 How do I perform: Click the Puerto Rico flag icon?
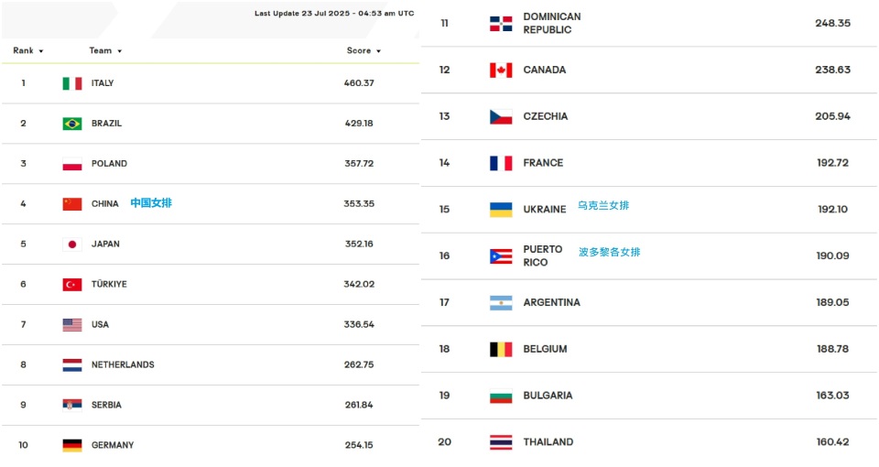pos(501,256)
